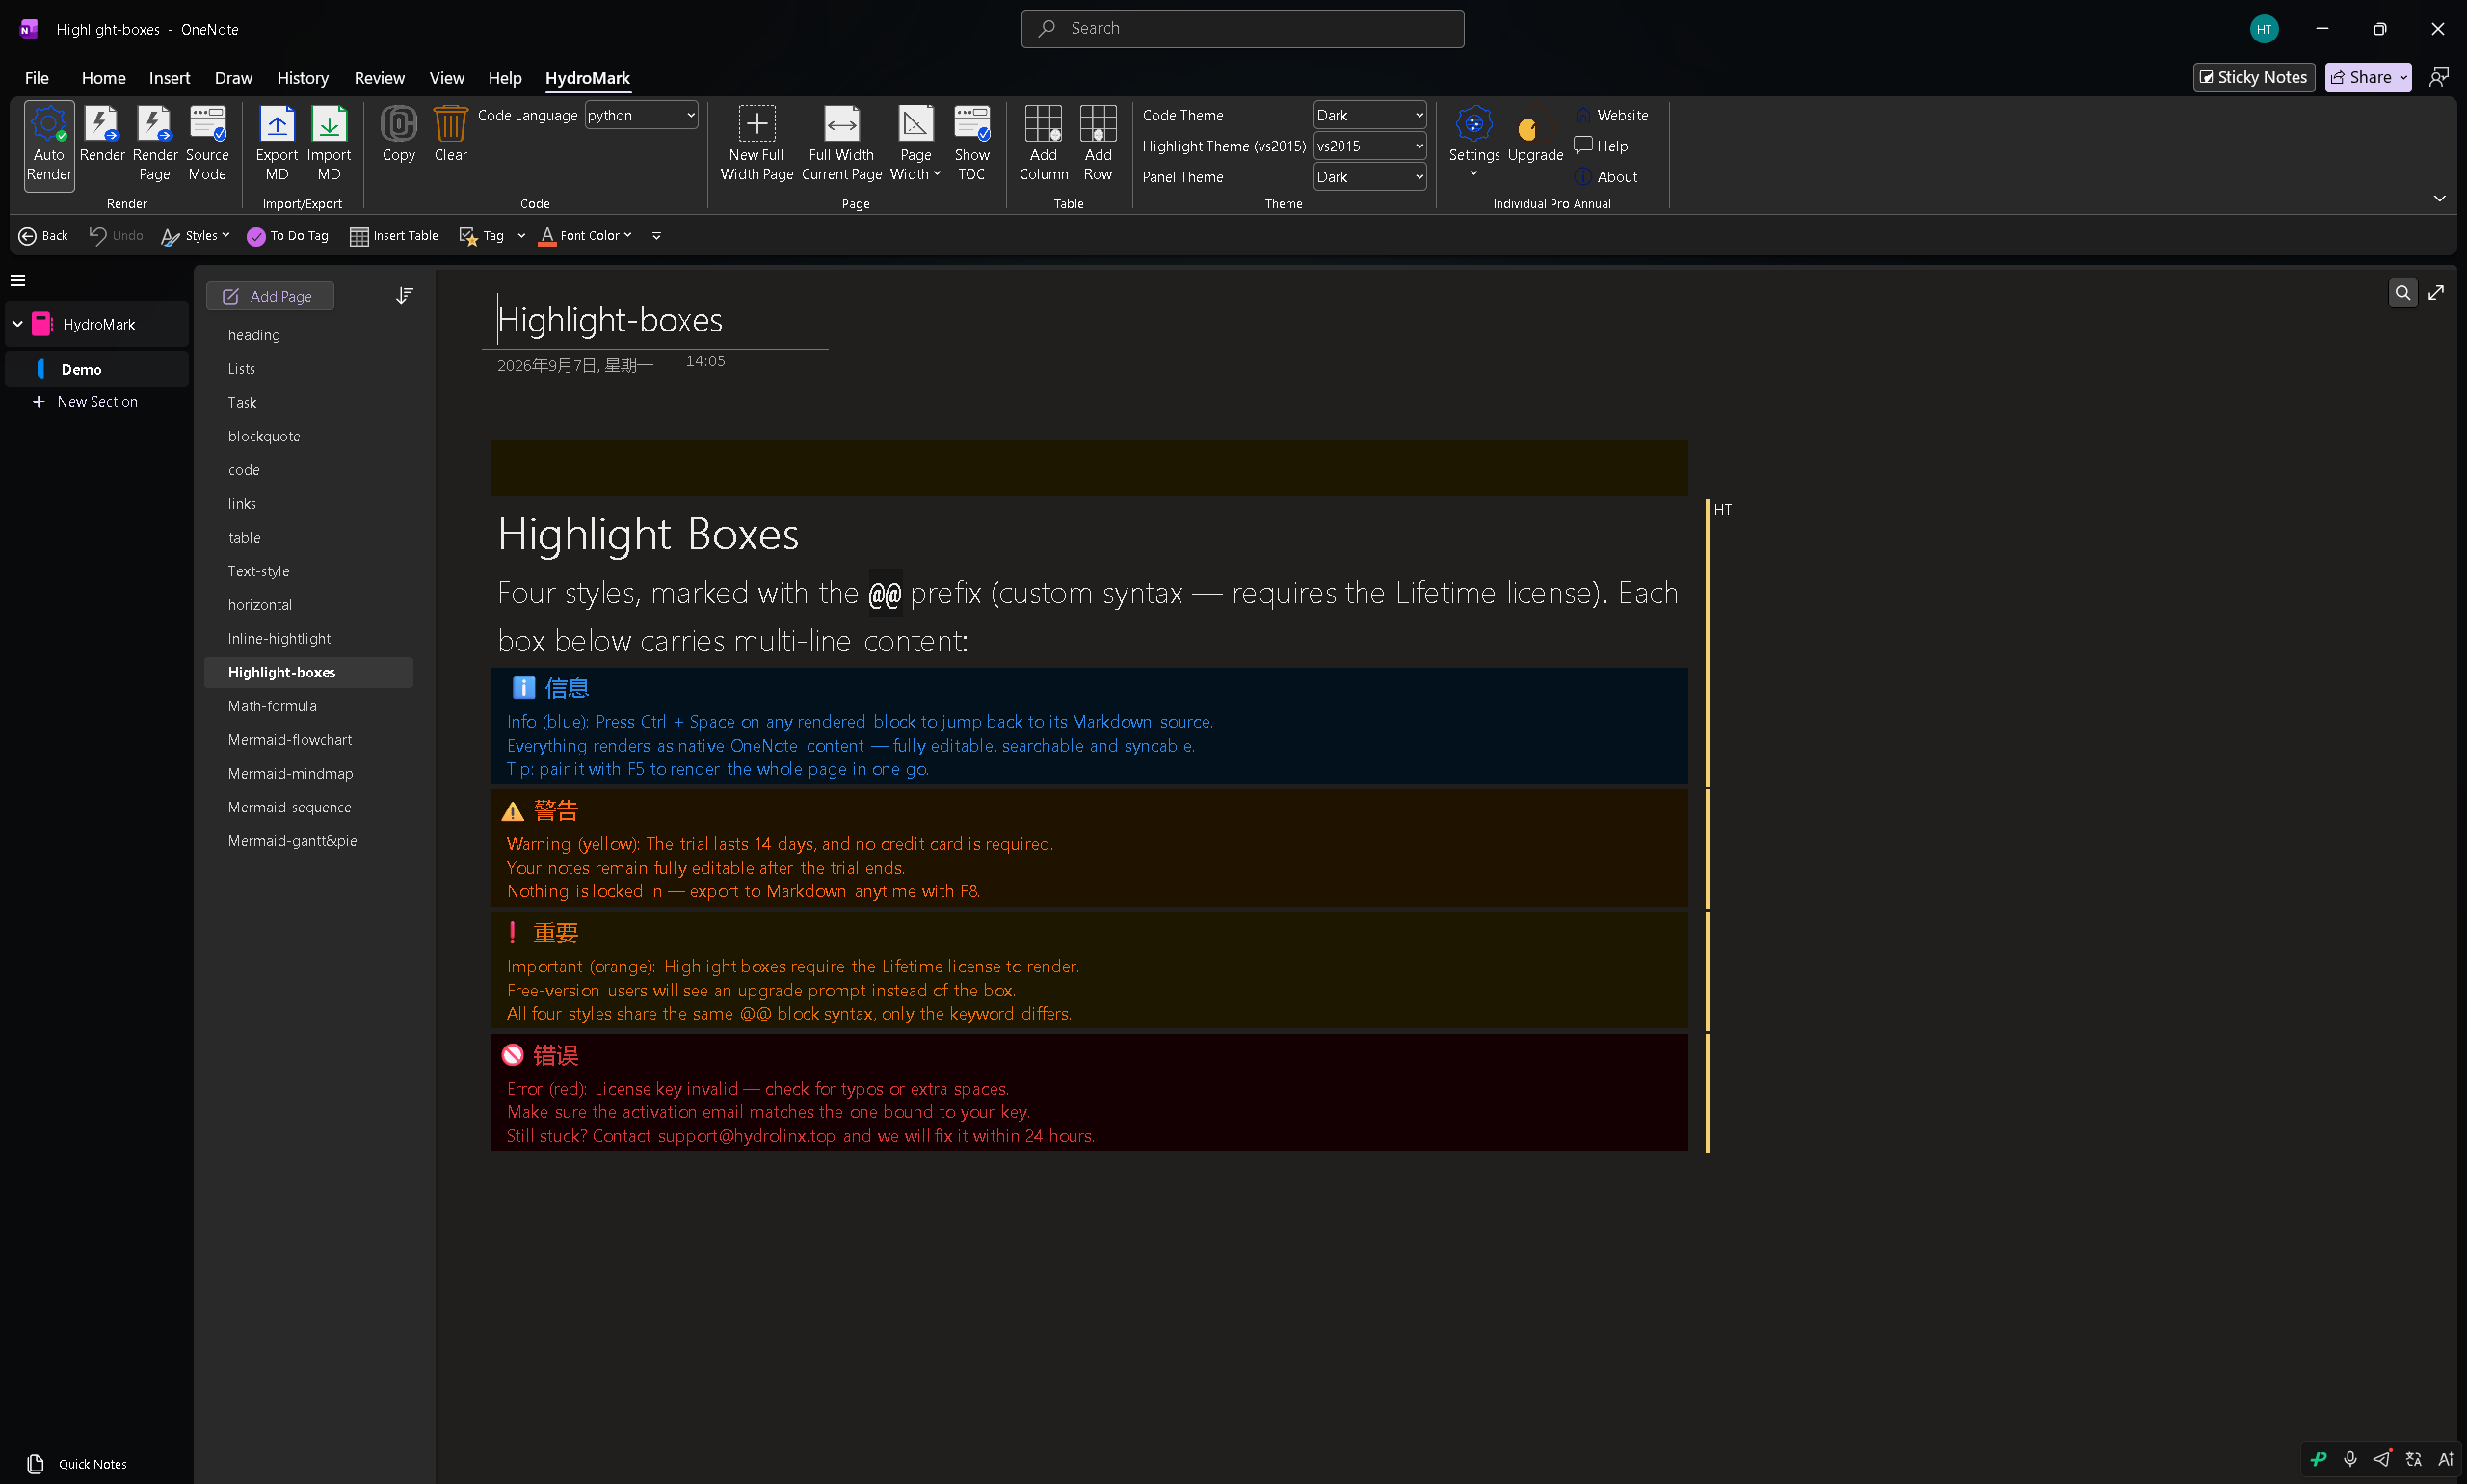
Task: Click Import MD icon
Action: [329, 144]
